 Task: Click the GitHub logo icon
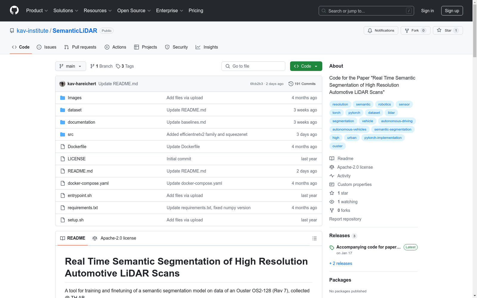coord(14,10)
